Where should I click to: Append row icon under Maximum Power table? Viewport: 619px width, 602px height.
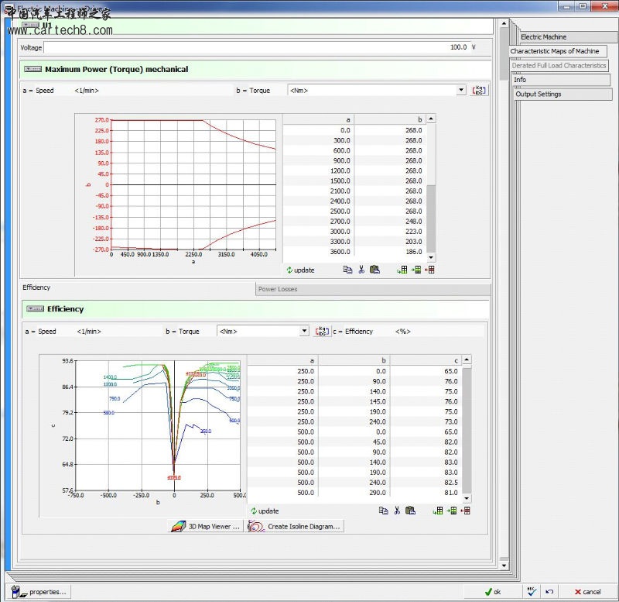click(x=402, y=270)
